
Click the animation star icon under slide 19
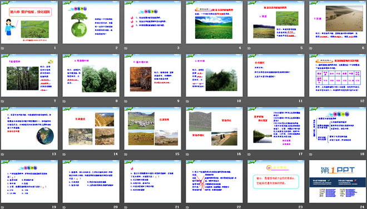[3, 207]
